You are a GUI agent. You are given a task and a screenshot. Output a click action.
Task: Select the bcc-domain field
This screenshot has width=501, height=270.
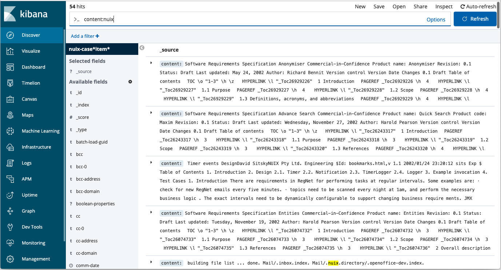point(88,192)
